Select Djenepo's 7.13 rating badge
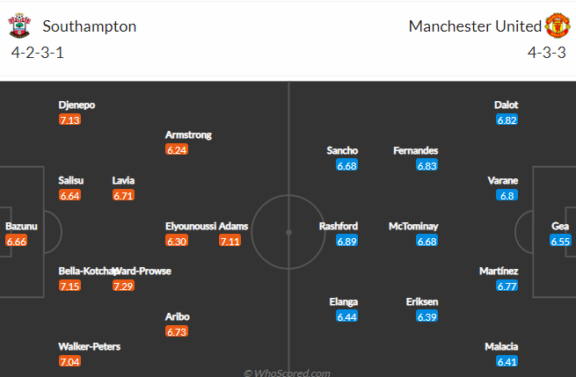 69,120
